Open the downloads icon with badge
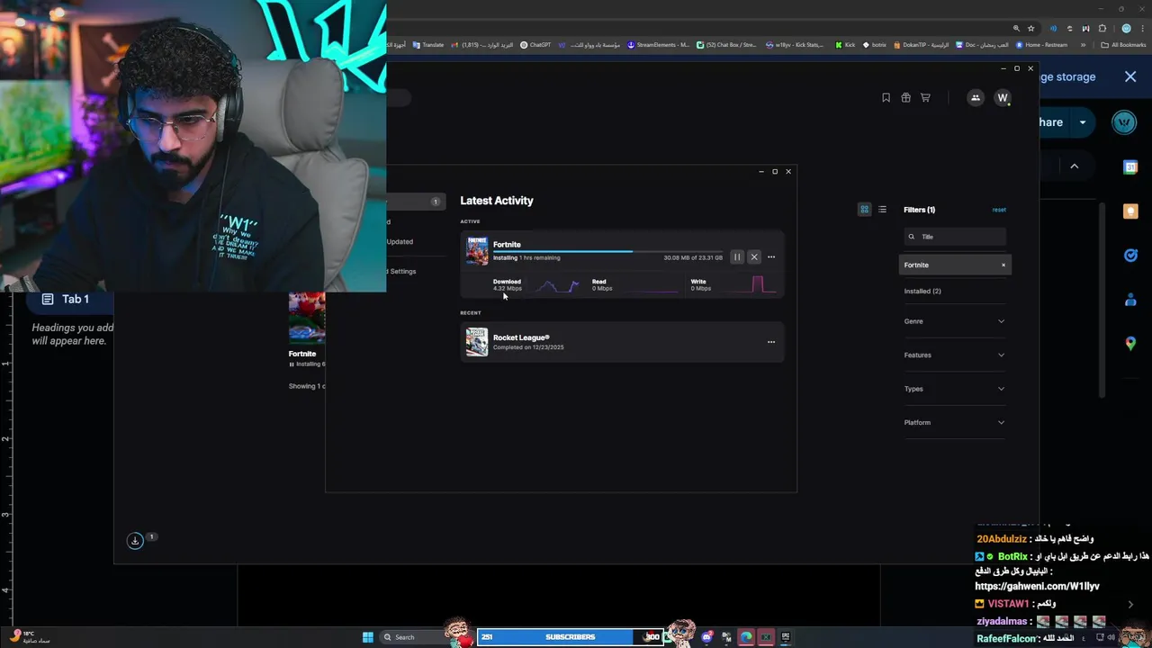 (135, 541)
